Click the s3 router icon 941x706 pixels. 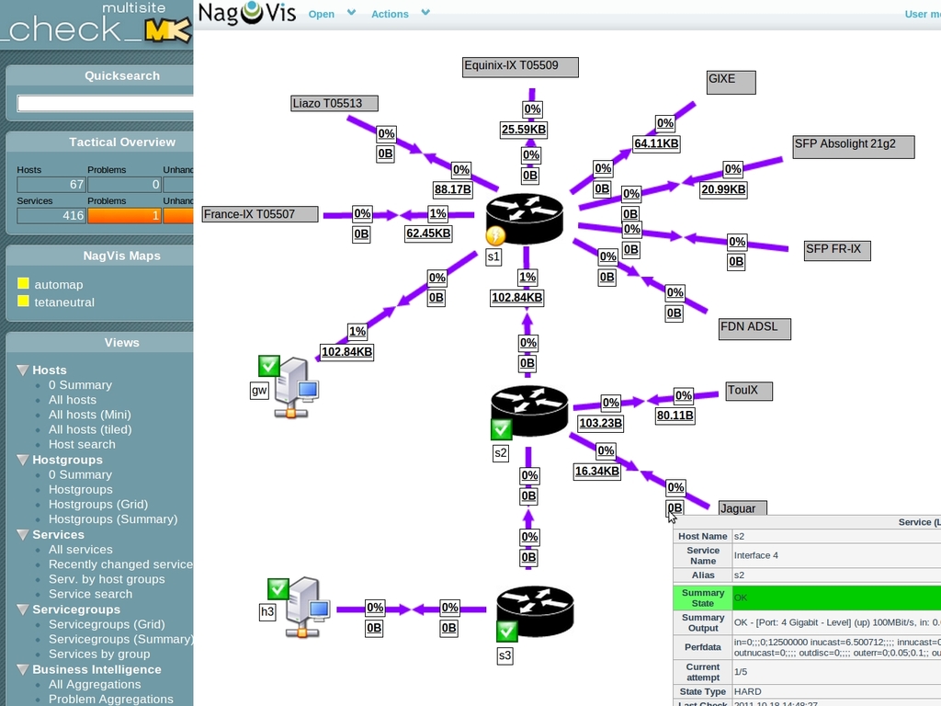[536, 611]
